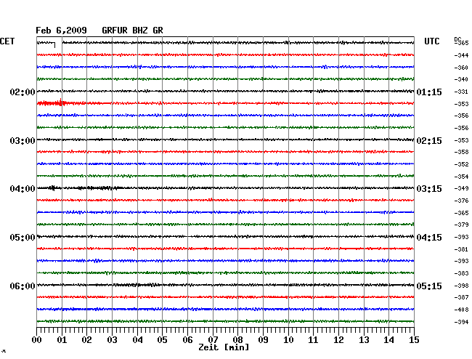Select the "05:15" UTC time label
This screenshot has height=359, width=472.
(x=429, y=286)
